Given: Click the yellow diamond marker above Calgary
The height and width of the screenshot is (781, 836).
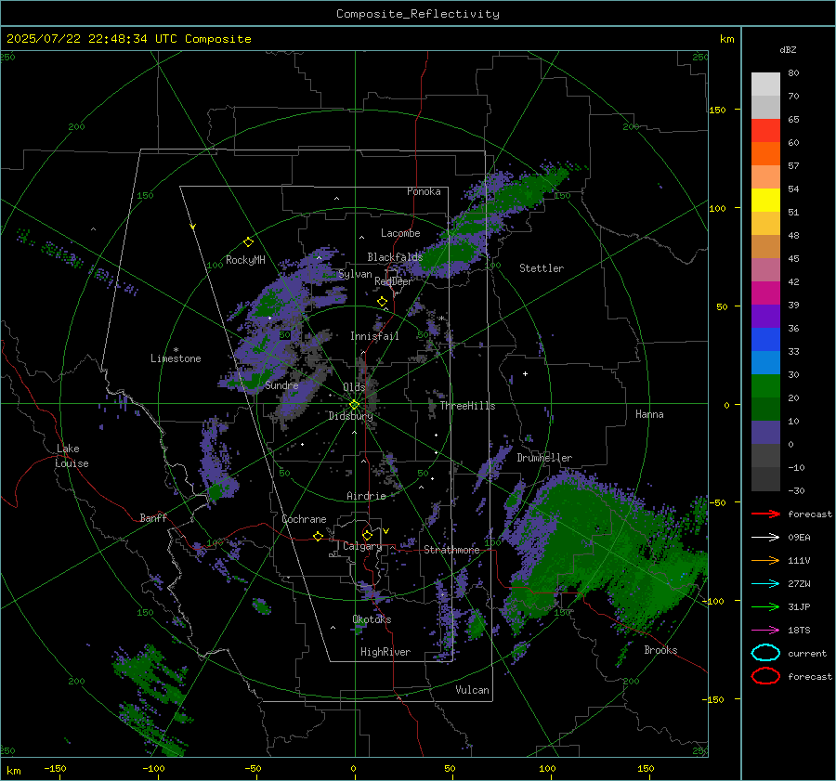Looking at the screenshot, I should (x=367, y=535).
